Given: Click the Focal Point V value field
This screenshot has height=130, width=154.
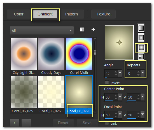Looking at the screenshot, I should [132, 115].
